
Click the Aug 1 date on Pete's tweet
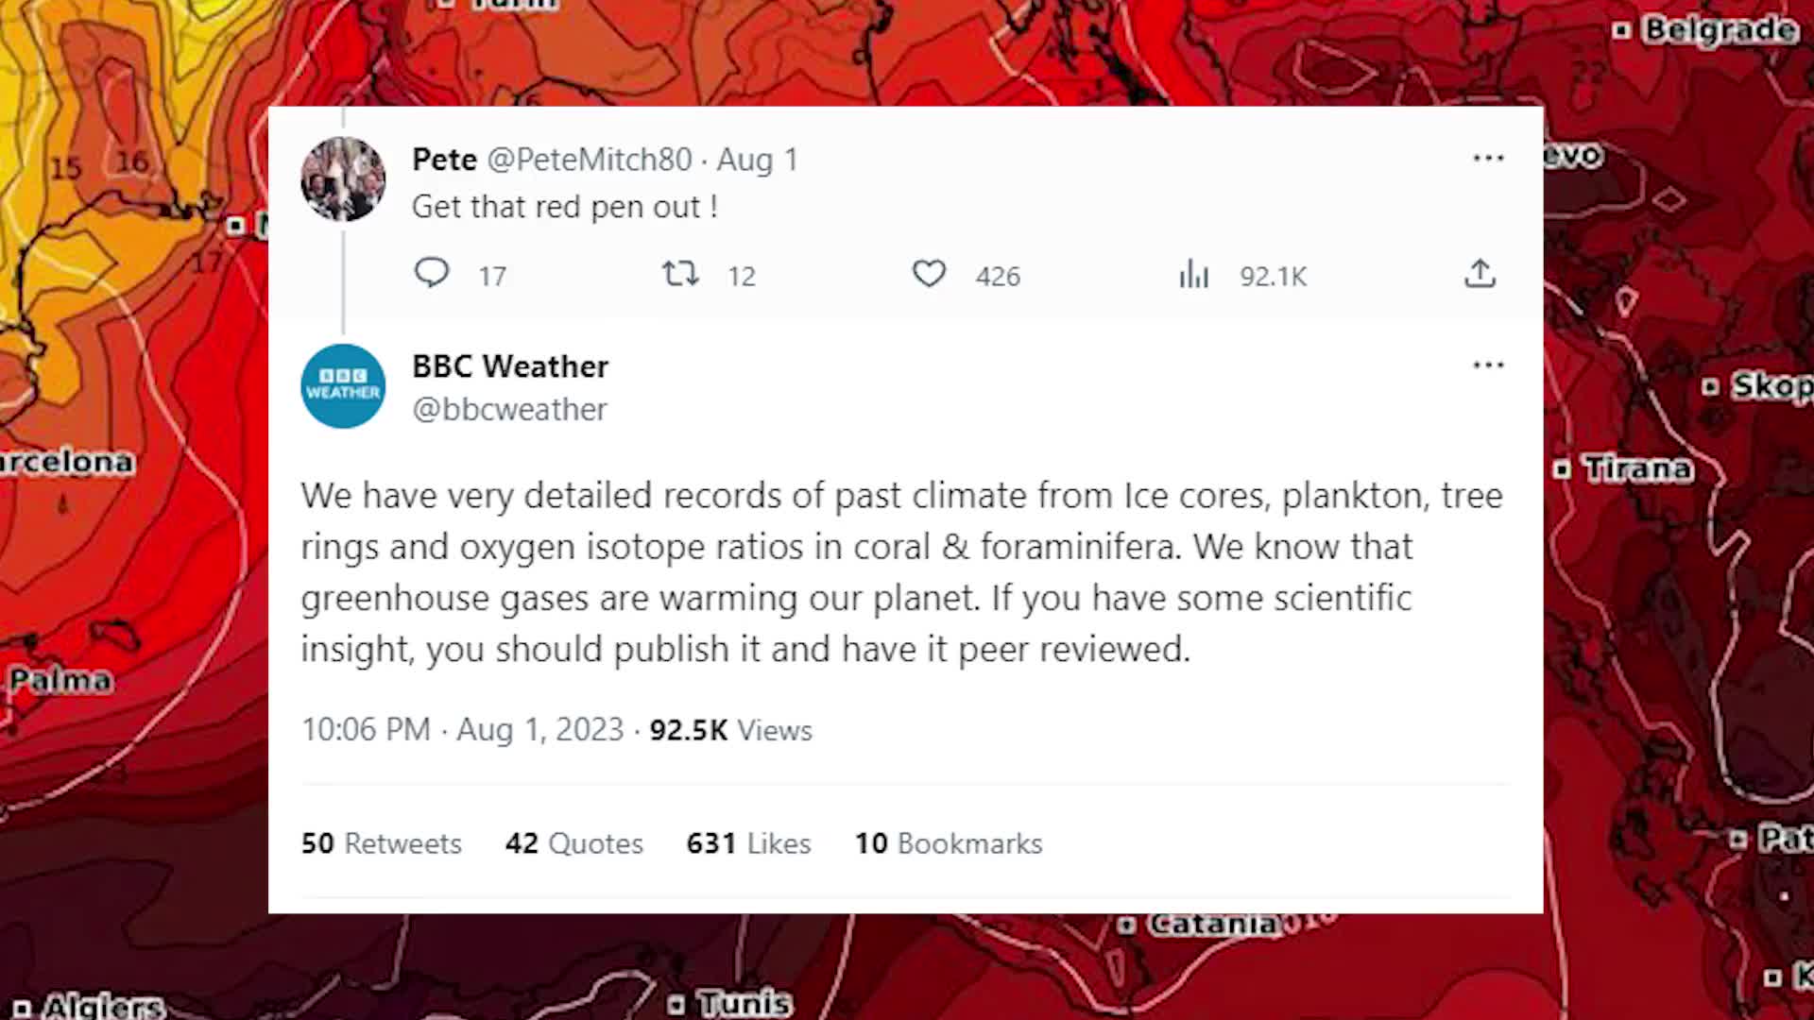[758, 160]
